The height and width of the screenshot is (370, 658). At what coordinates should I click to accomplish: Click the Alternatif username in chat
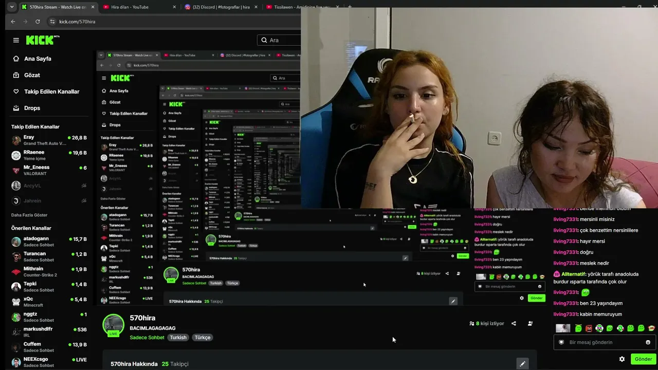click(574, 274)
